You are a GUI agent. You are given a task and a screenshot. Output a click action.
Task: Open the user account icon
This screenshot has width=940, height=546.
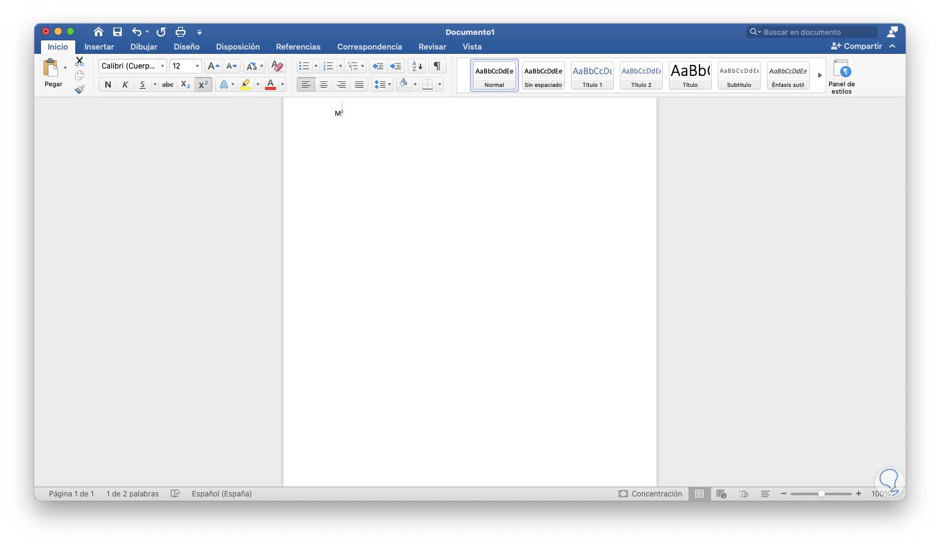tap(892, 32)
